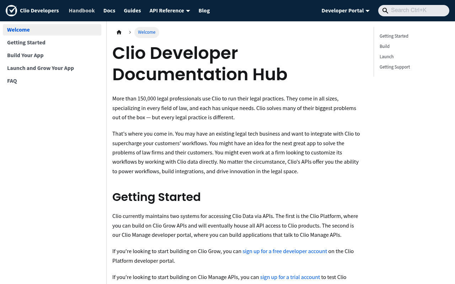Go to Docs in the top navigation
Screen dimensions: 455x284
point(109,11)
